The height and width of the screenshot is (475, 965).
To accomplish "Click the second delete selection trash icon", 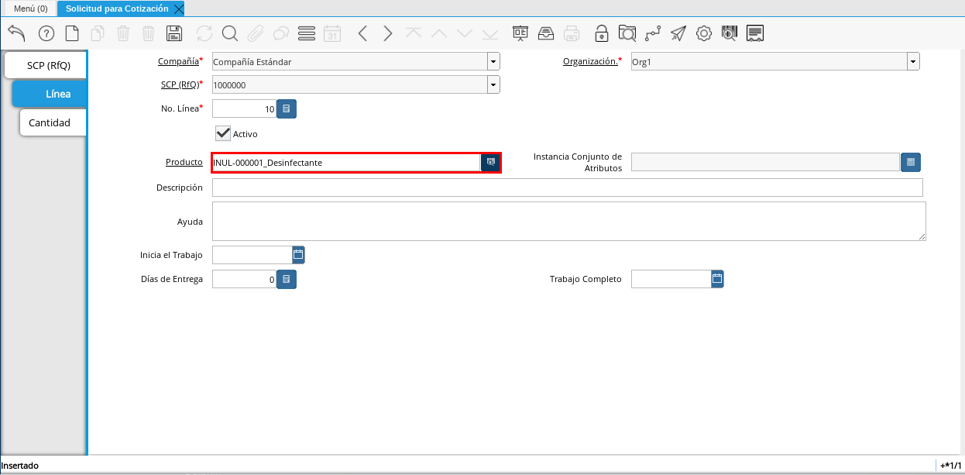I will (149, 33).
